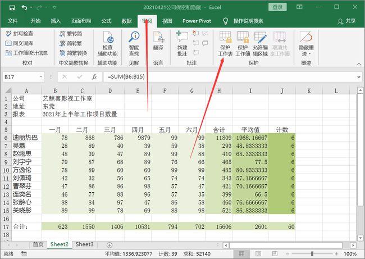Viewport: 365px width, 259px height.
Task: Expand the formula bar chevron
Action: pyautogui.click(x=359, y=77)
